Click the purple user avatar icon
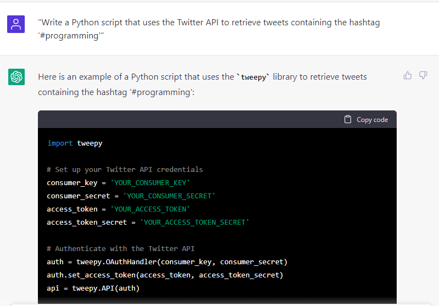This screenshot has width=439, height=306. [16, 24]
